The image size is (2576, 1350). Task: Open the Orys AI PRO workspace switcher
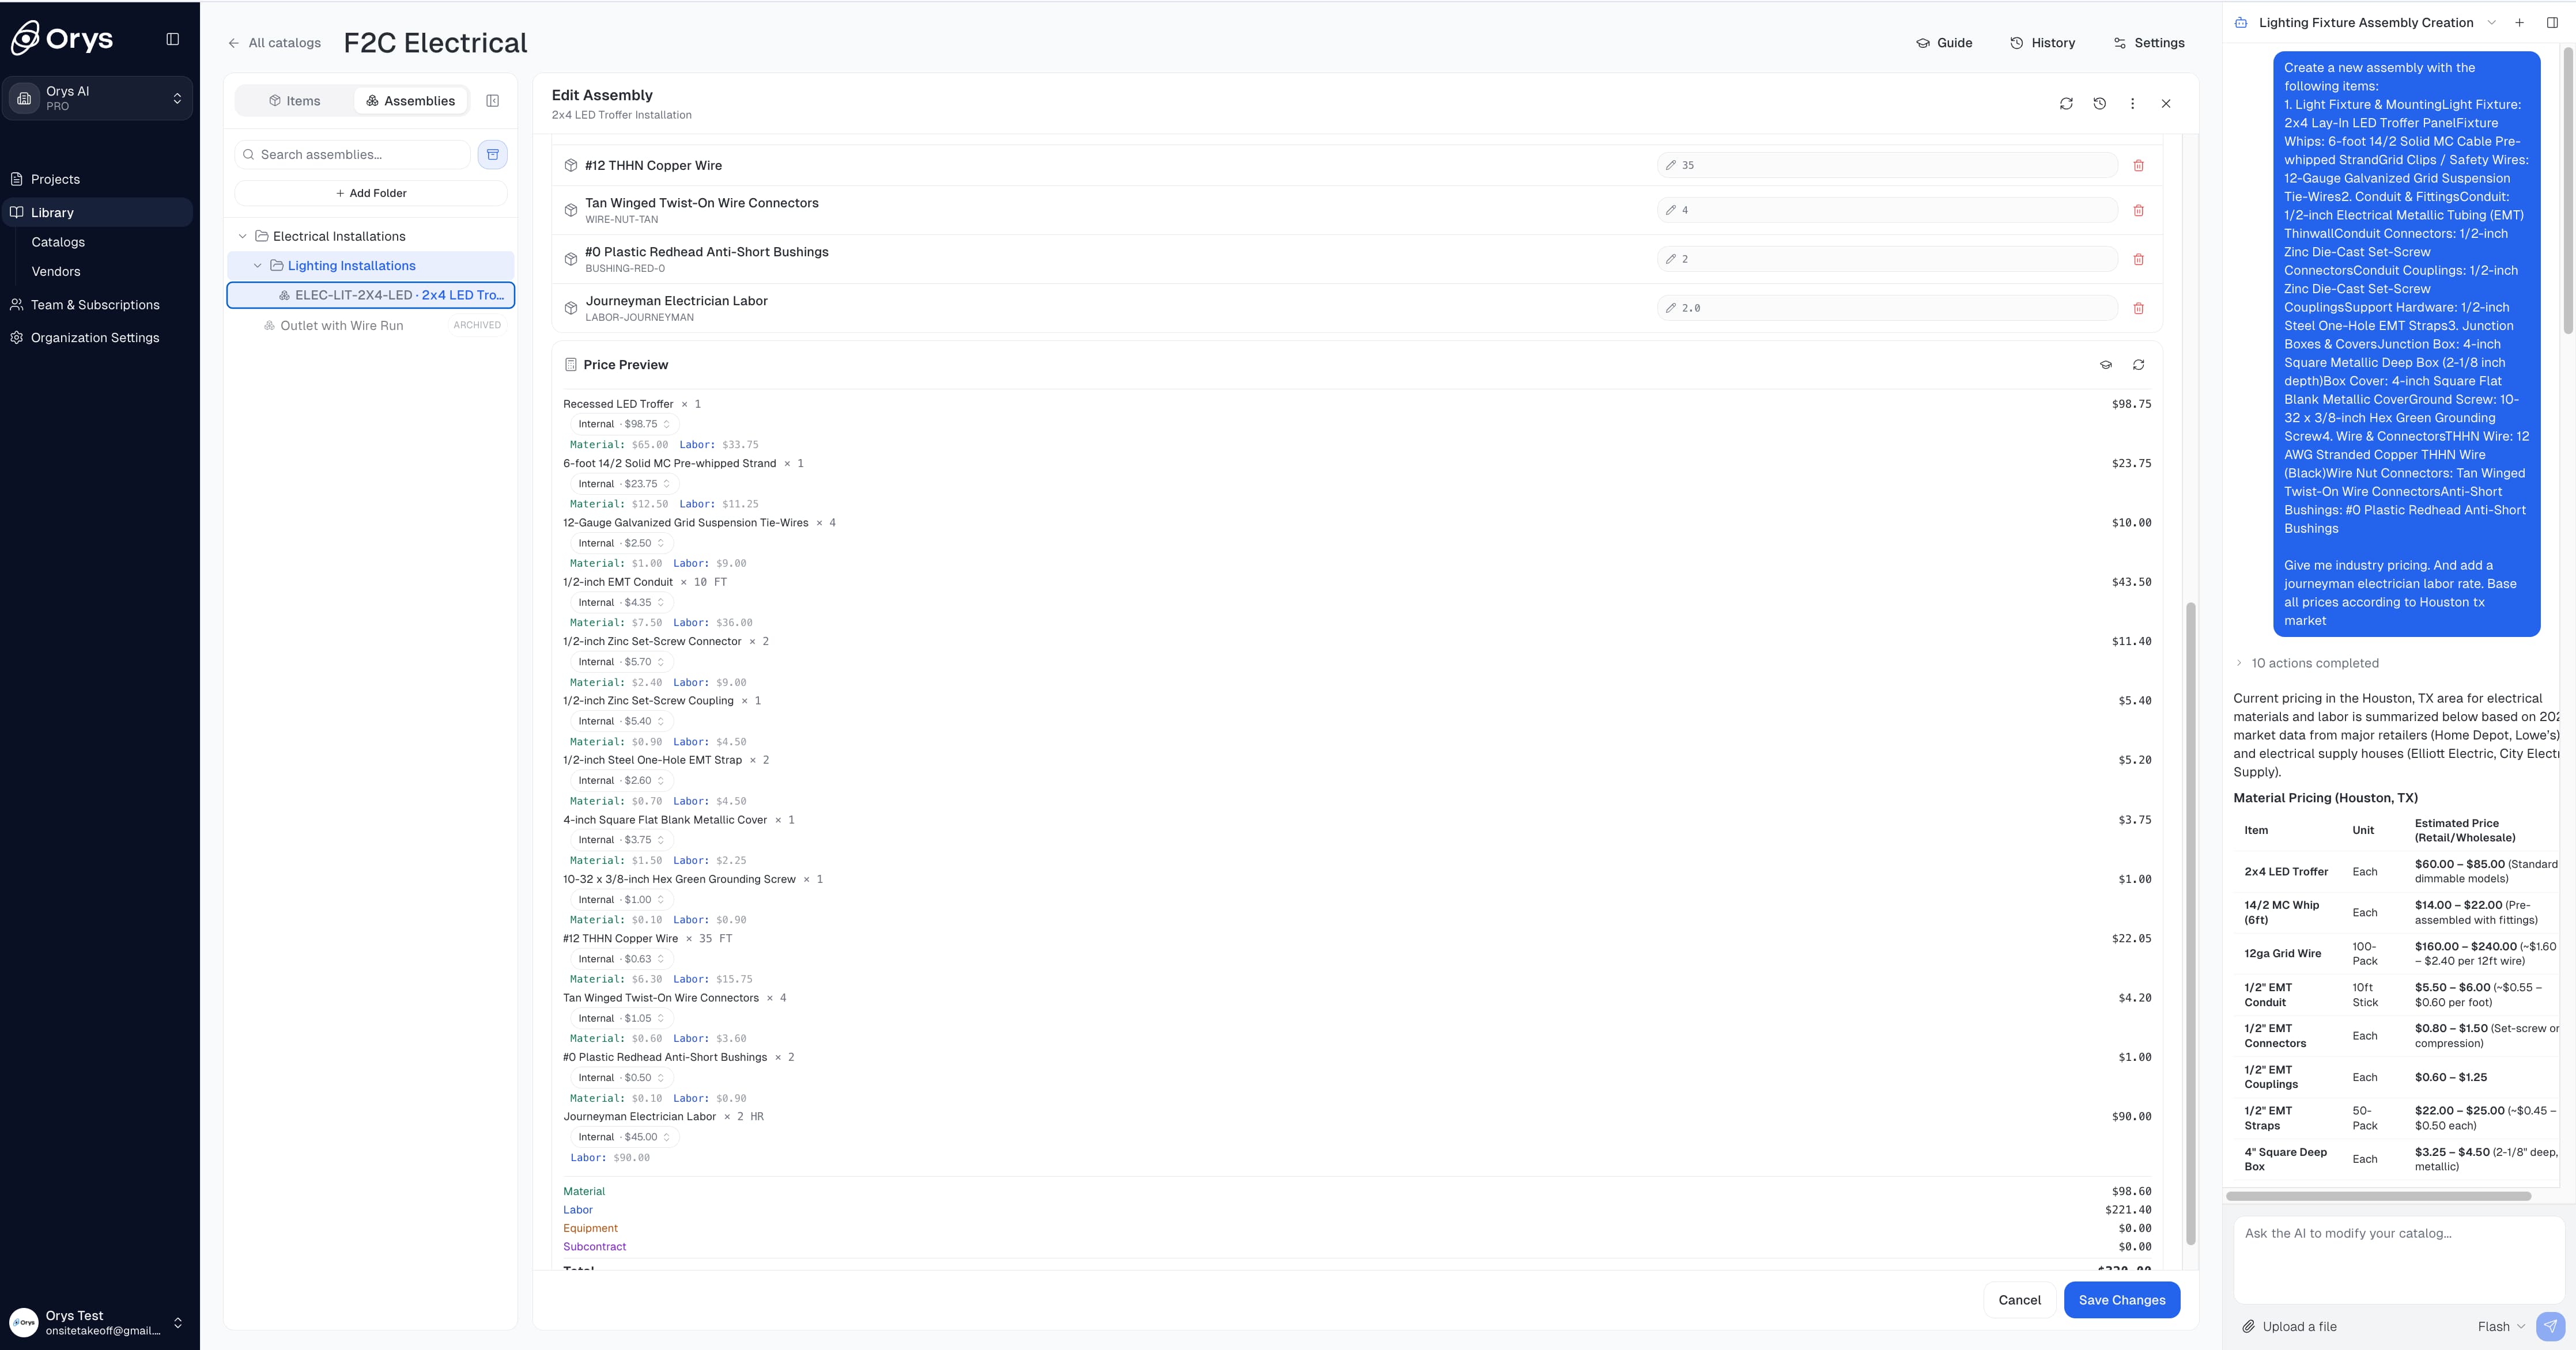[98, 98]
